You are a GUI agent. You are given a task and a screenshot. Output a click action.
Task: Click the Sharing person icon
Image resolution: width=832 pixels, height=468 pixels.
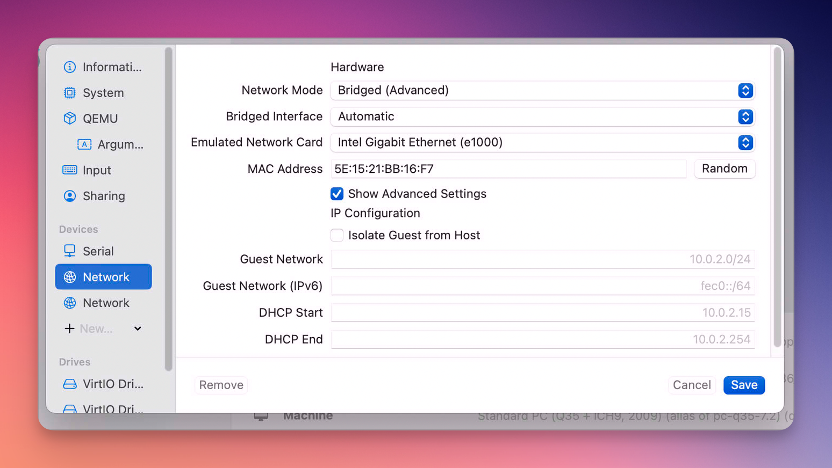coord(70,196)
